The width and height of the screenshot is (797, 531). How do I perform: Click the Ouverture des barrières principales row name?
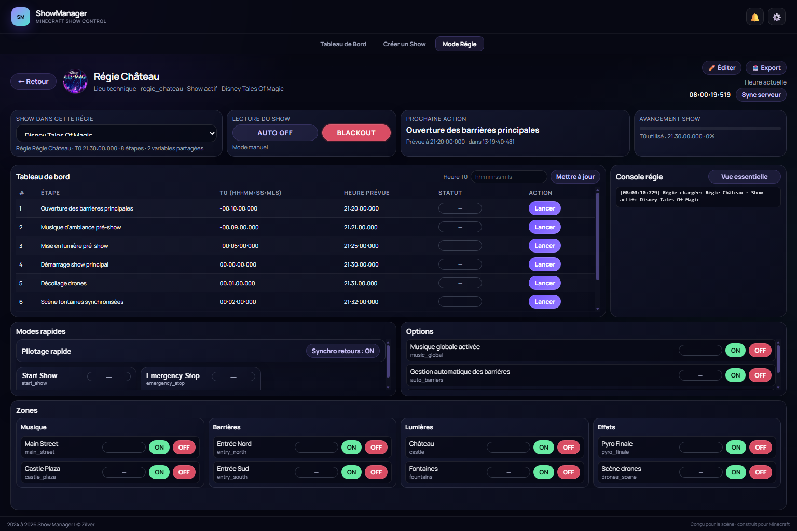tap(87, 208)
